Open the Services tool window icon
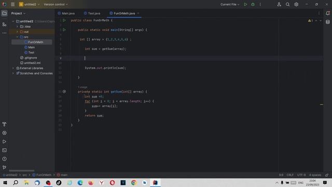 click(x=4, y=133)
